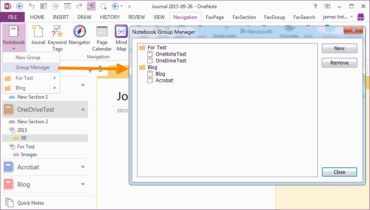Open the 09 section in sidebar

(x=45, y=138)
